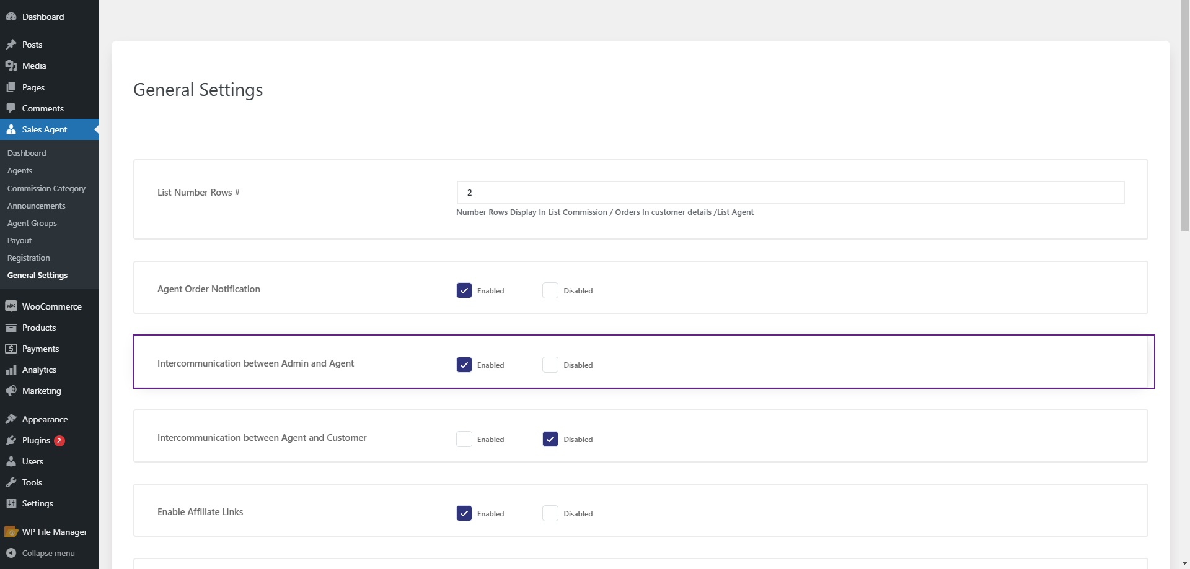Select the Sales Agent menu item

50,129
